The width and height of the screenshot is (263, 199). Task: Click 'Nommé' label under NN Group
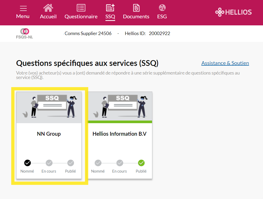[x=27, y=171]
